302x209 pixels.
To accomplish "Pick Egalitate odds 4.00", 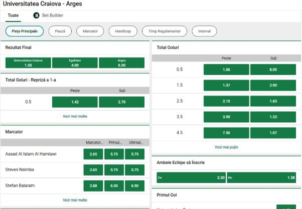I will (75, 62).
